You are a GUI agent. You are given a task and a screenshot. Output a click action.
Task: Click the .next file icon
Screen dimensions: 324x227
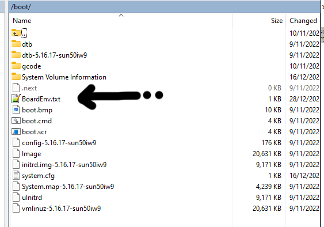tap(16, 88)
